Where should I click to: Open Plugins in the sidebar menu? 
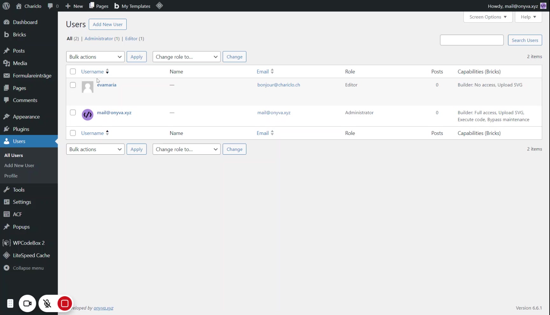coord(21,129)
